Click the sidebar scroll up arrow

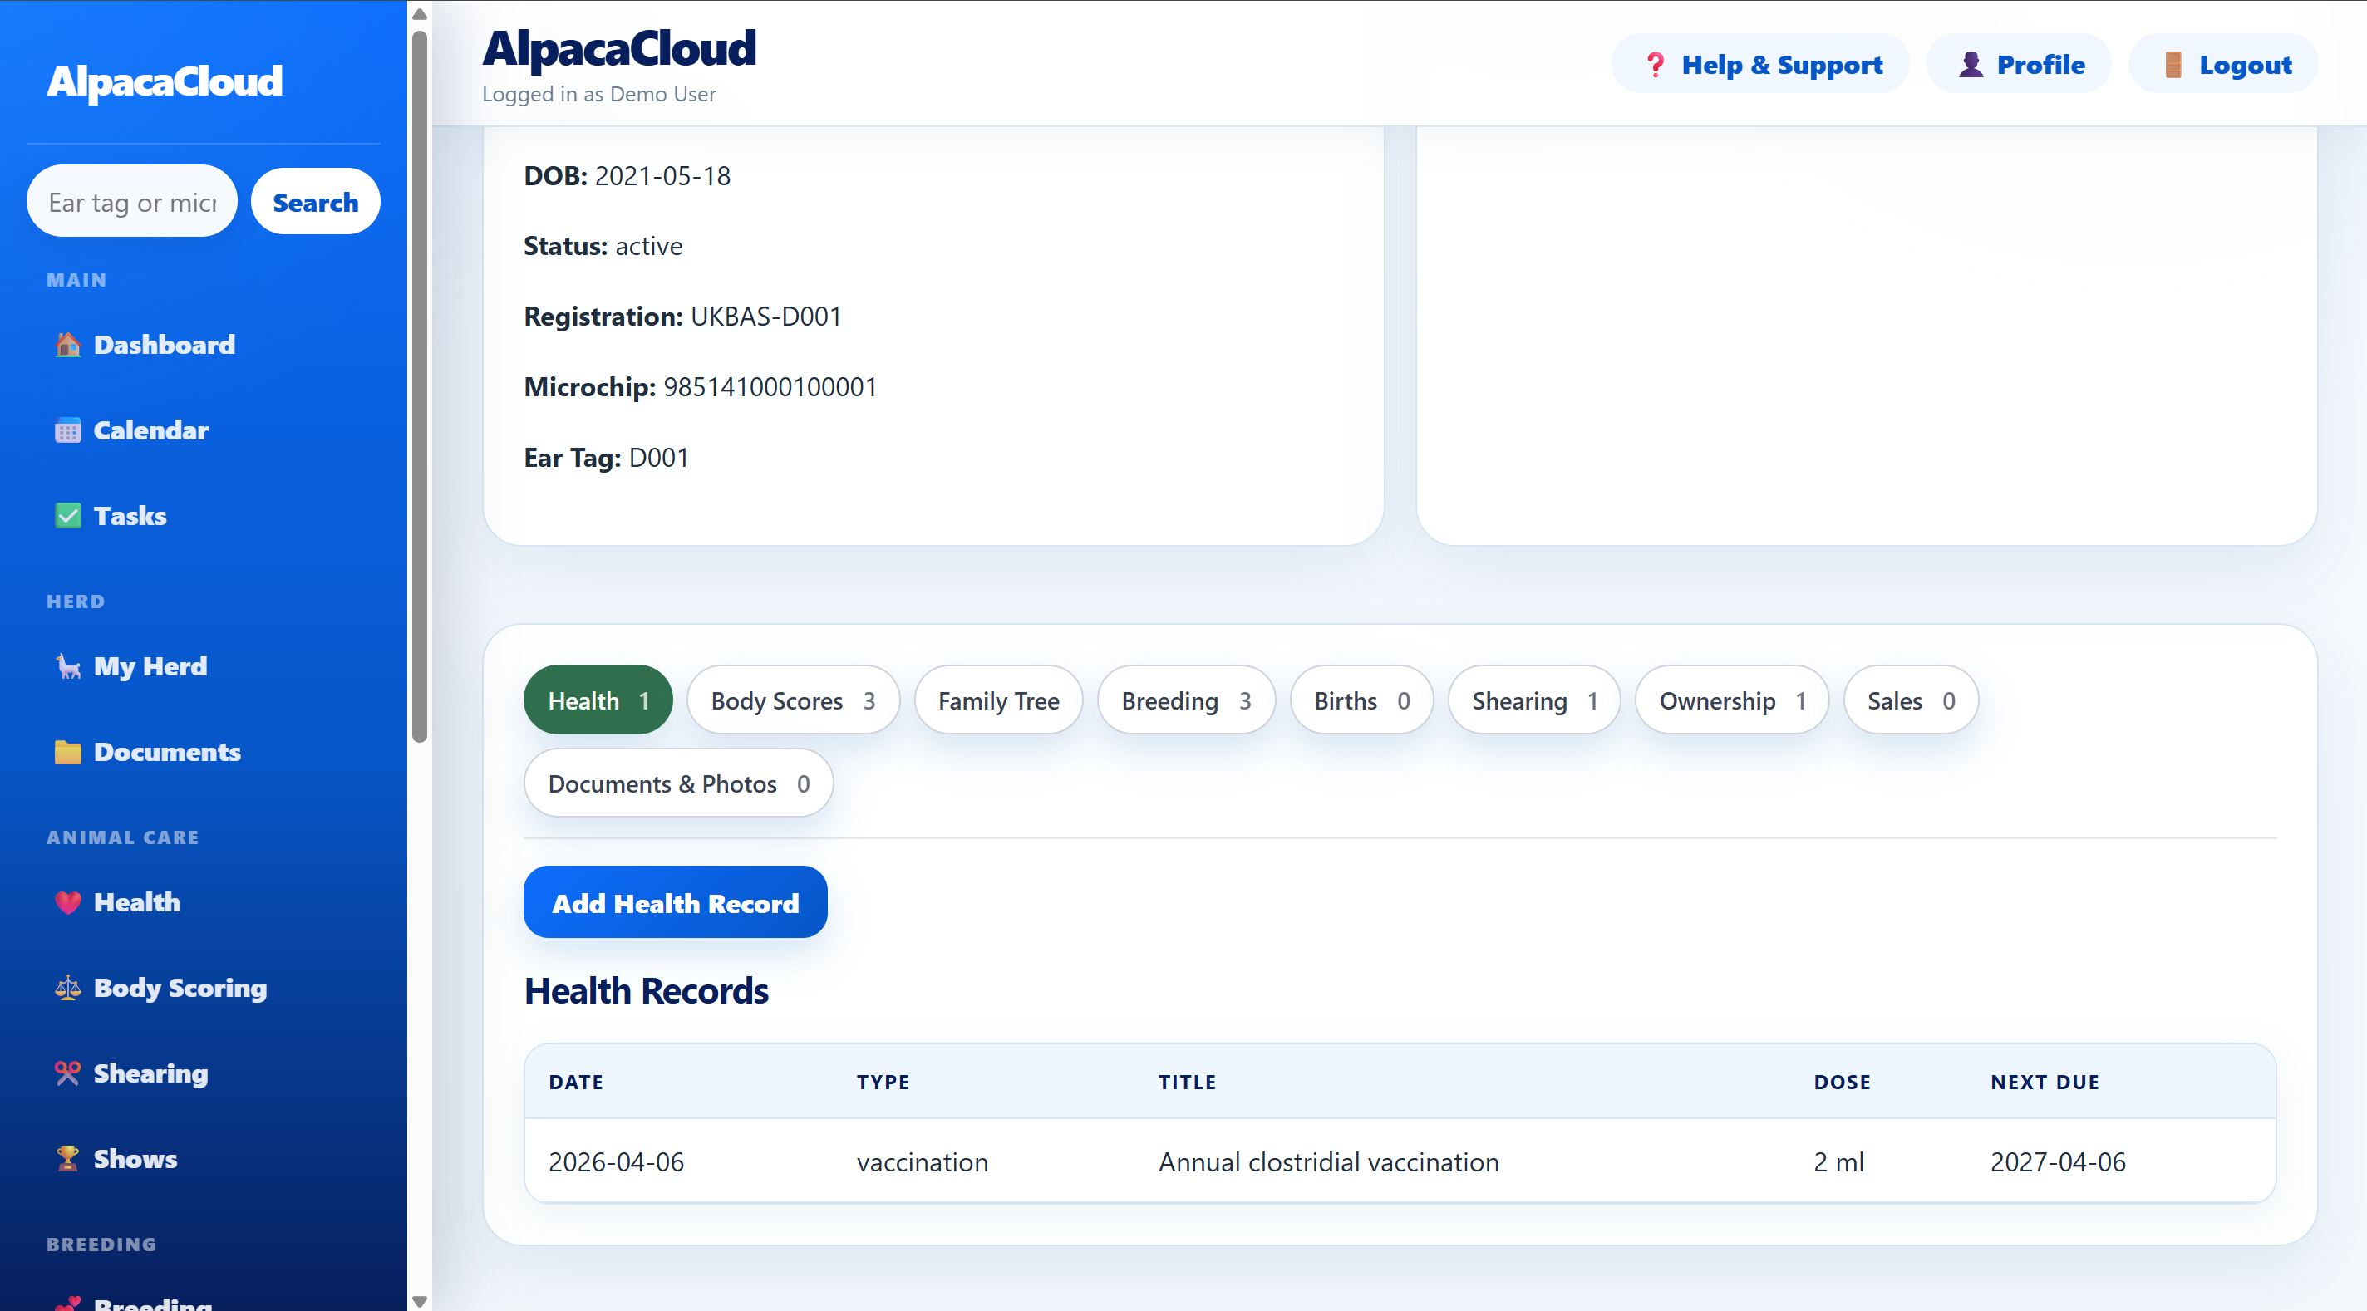[419, 12]
